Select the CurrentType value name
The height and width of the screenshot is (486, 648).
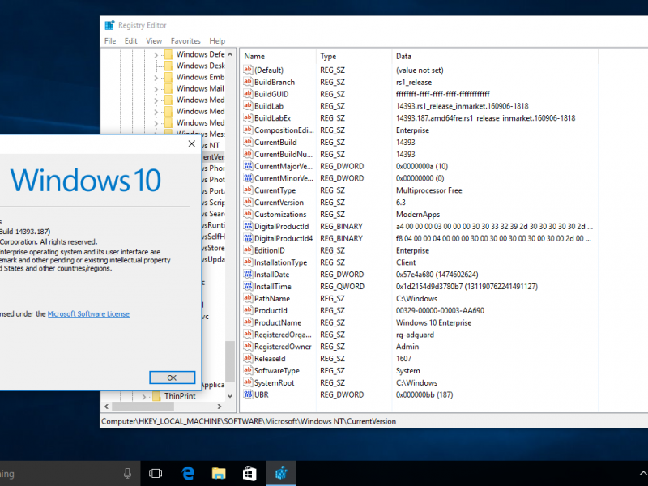coord(275,190)
